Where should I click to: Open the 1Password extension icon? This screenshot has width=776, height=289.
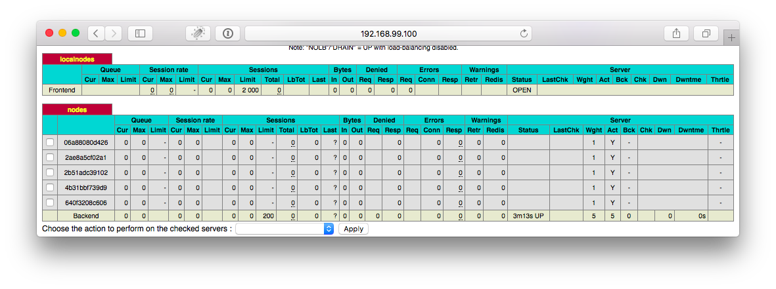[x=227, y=33]
